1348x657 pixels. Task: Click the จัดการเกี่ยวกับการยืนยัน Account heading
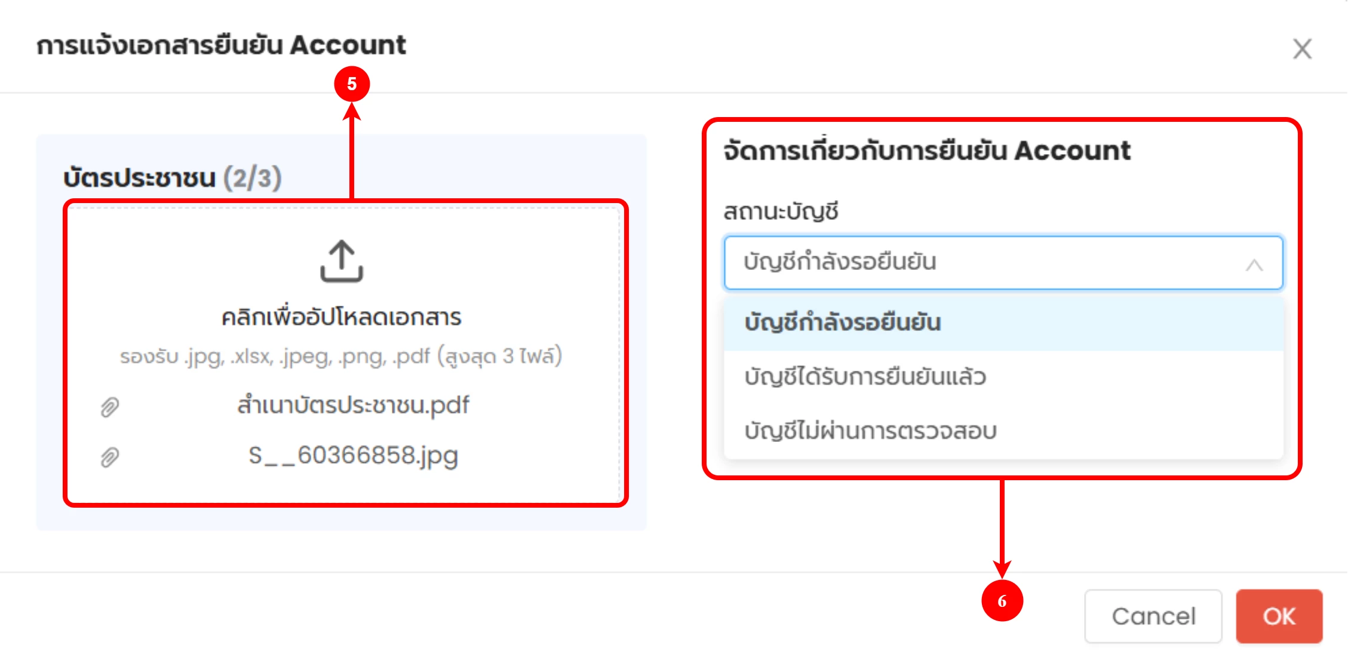[927, 151]
